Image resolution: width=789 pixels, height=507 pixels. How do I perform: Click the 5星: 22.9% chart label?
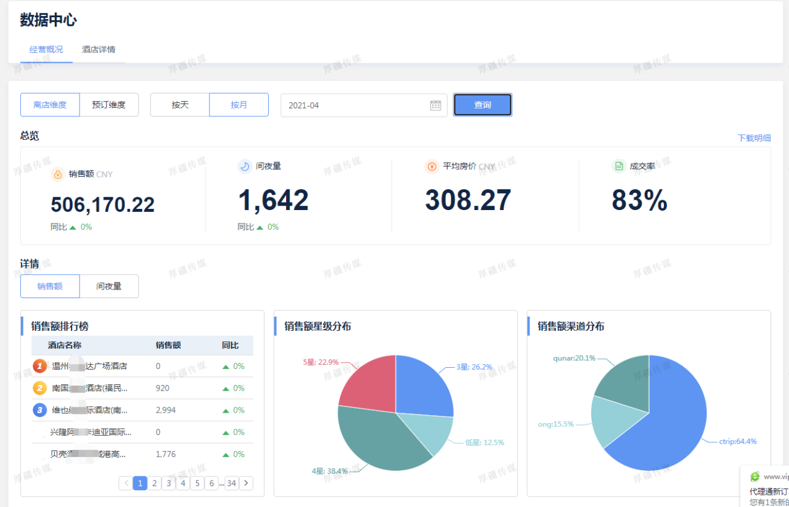click(321, 362)
